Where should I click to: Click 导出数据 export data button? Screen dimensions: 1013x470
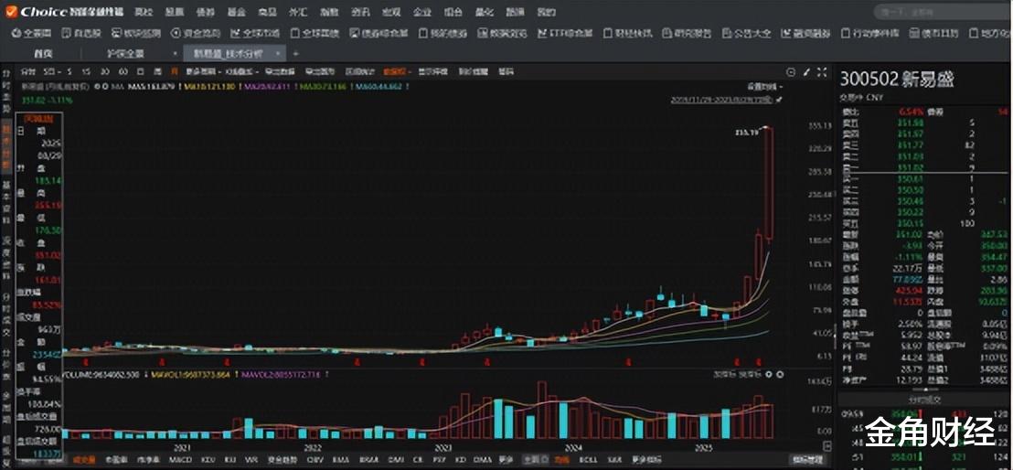point(280,71)
